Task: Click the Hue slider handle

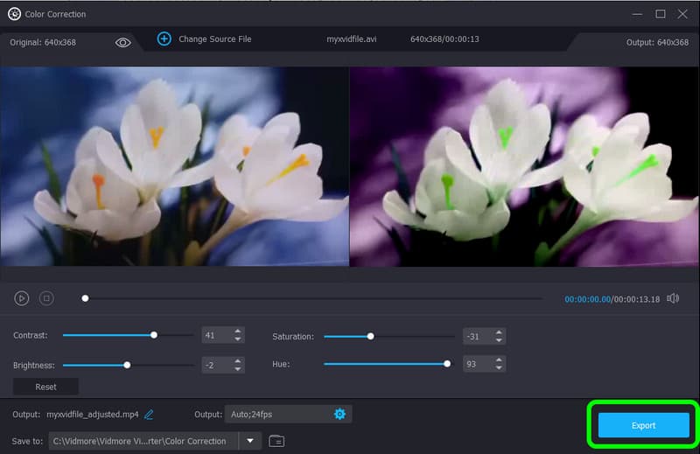Action: point(447,364)
